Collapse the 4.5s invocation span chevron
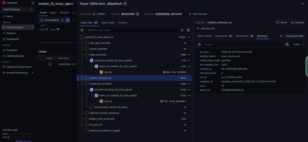308x142 pixels. (x=189, y=60)
